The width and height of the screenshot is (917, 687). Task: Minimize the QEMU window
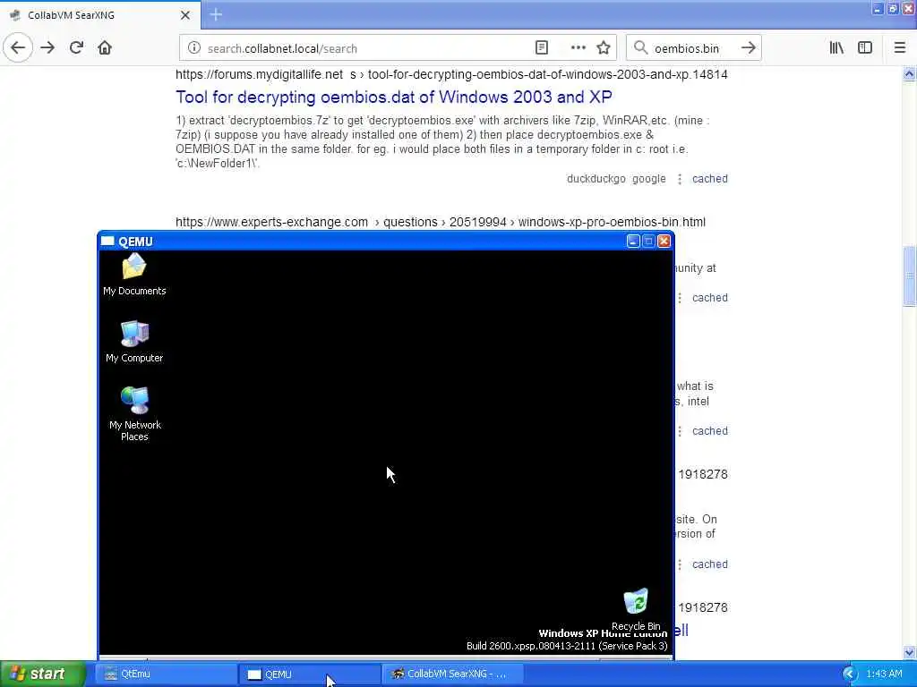click(633, 242)
